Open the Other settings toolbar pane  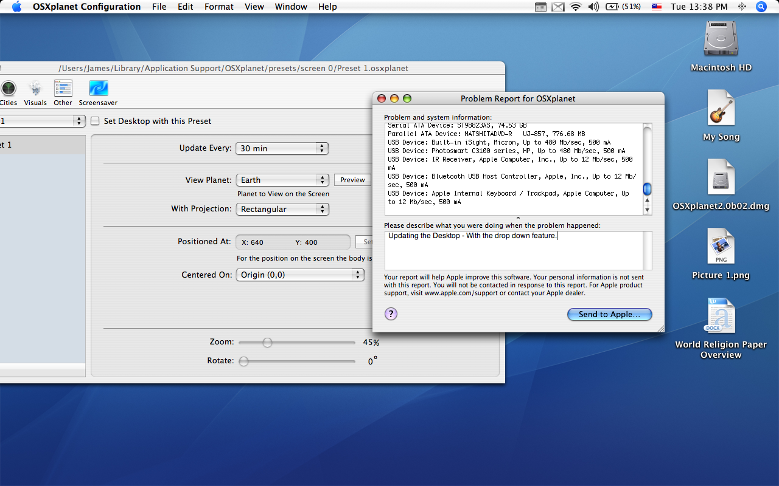point(63,93)
